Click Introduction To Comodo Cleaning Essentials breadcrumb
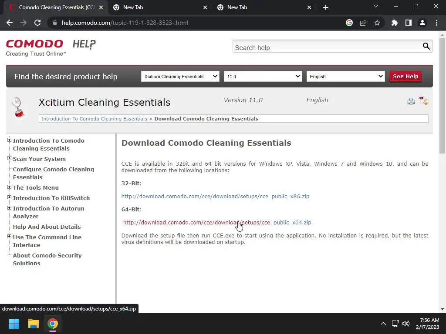The width and height of the screenshot is (446, 334). (x=94, y=119)
